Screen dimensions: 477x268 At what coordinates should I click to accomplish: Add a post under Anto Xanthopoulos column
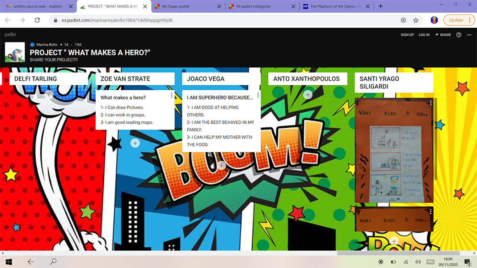click(x=308, y=94)
